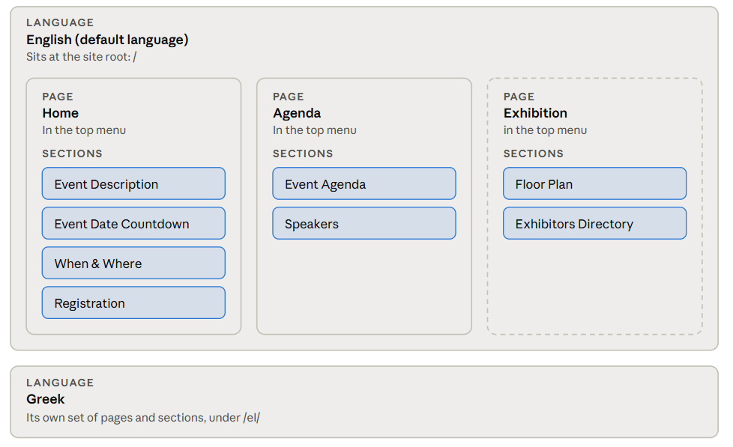
Task: Select the Event Agenda section
Action: pos(364,183)
